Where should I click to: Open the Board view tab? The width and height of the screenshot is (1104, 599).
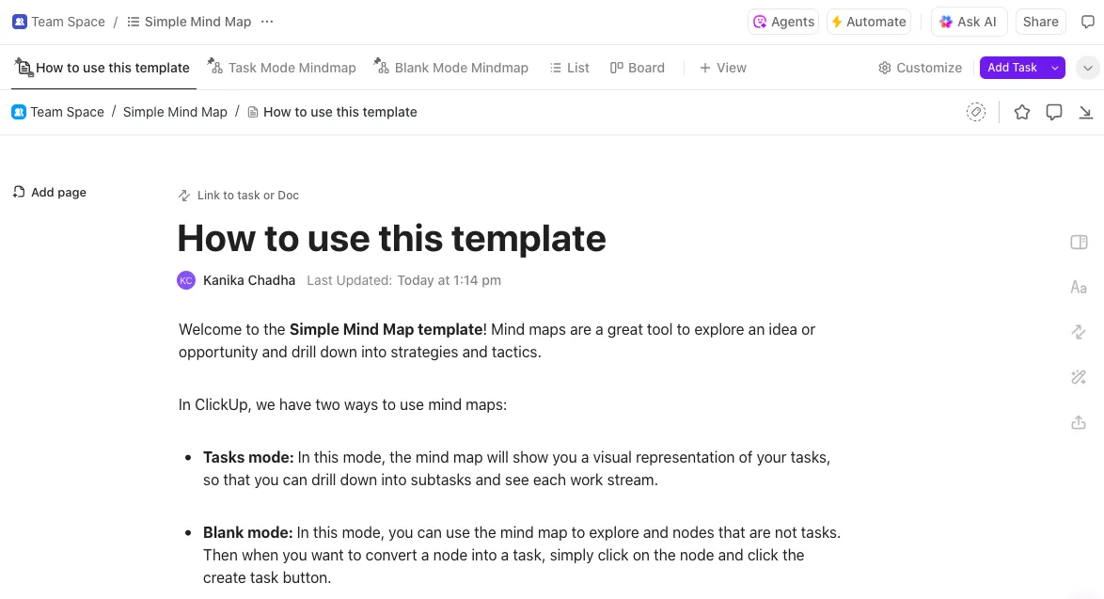pos(638,68)
